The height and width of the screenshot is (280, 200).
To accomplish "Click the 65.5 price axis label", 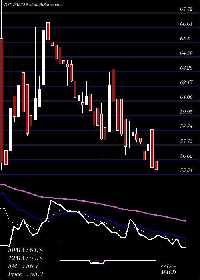I will click(x=185, y=38).
